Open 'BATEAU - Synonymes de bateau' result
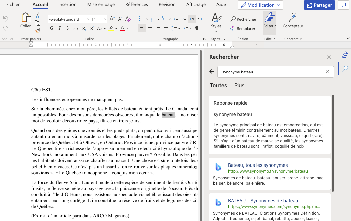 click(x=263, y=201)
